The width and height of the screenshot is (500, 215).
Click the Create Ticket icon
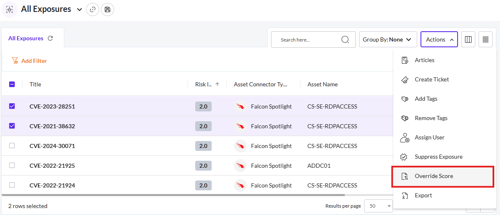[x=405, y=79]
